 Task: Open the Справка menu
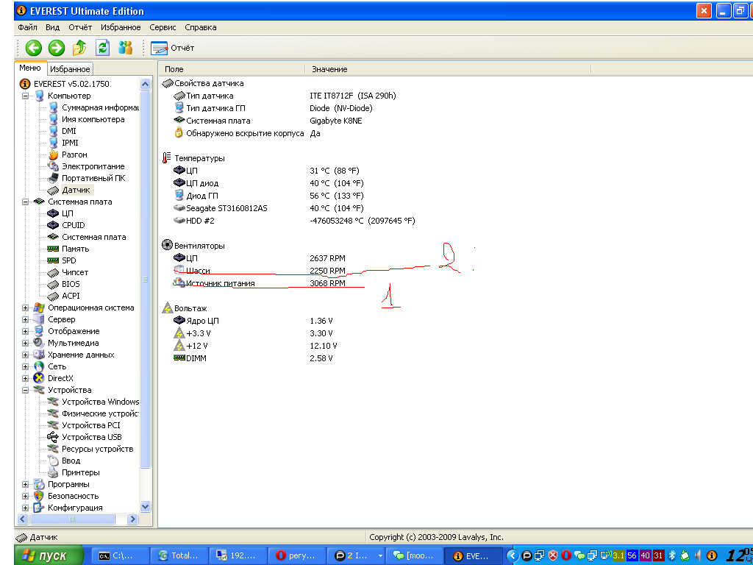200,27
